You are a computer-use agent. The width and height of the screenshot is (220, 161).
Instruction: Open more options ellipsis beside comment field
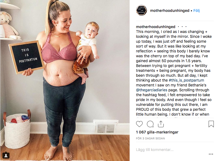[x=211, y=154]
